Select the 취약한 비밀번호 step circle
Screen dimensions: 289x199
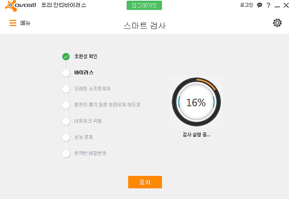pos(66,153)
